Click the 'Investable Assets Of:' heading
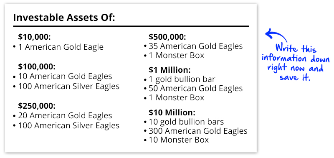Screen dimensions: 334x158 64,18
